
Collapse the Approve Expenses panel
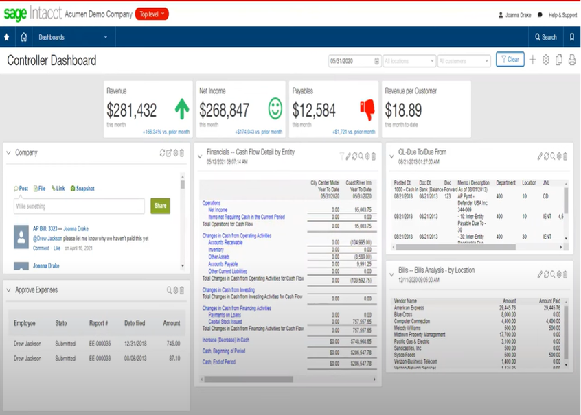8,290
